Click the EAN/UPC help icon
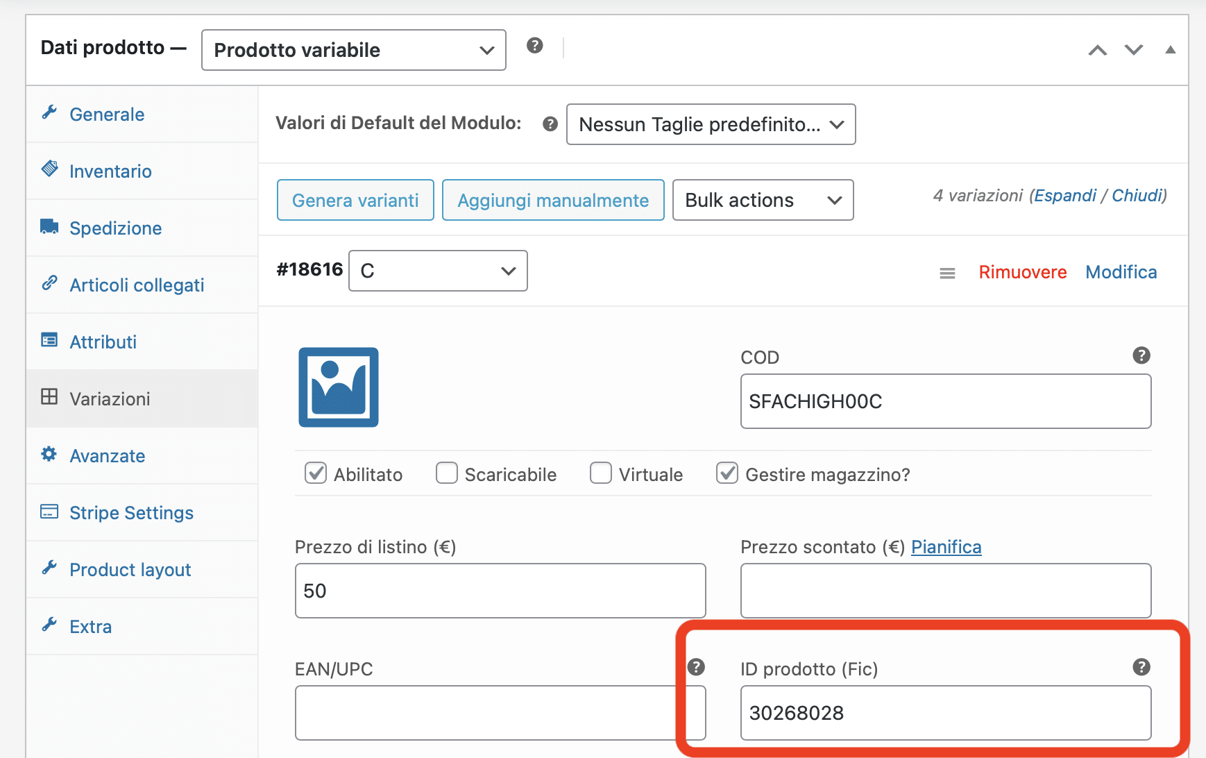Image resolution: width=1206 pixels, height=758 pixels. (695, 667)
